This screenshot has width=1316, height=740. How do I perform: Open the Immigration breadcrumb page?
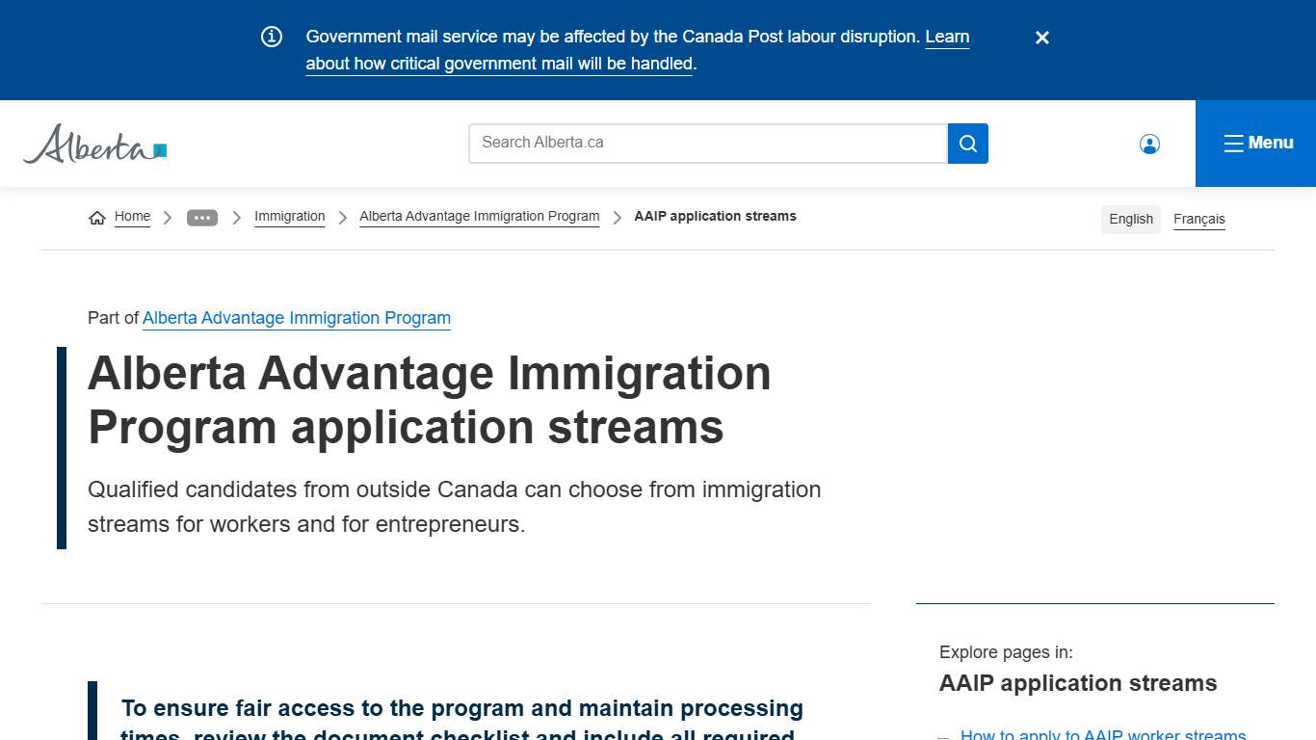tap(289, 216)
